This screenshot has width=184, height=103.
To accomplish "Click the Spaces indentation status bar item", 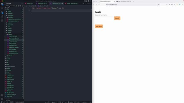I will tap(54, 102).
